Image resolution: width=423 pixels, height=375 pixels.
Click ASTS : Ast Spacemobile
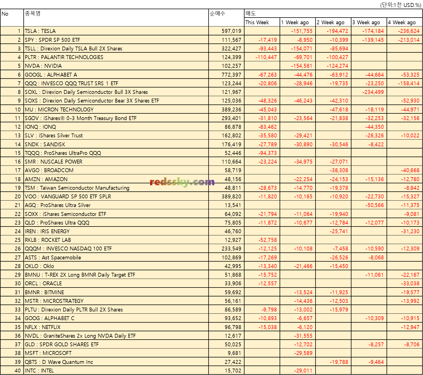53,257
